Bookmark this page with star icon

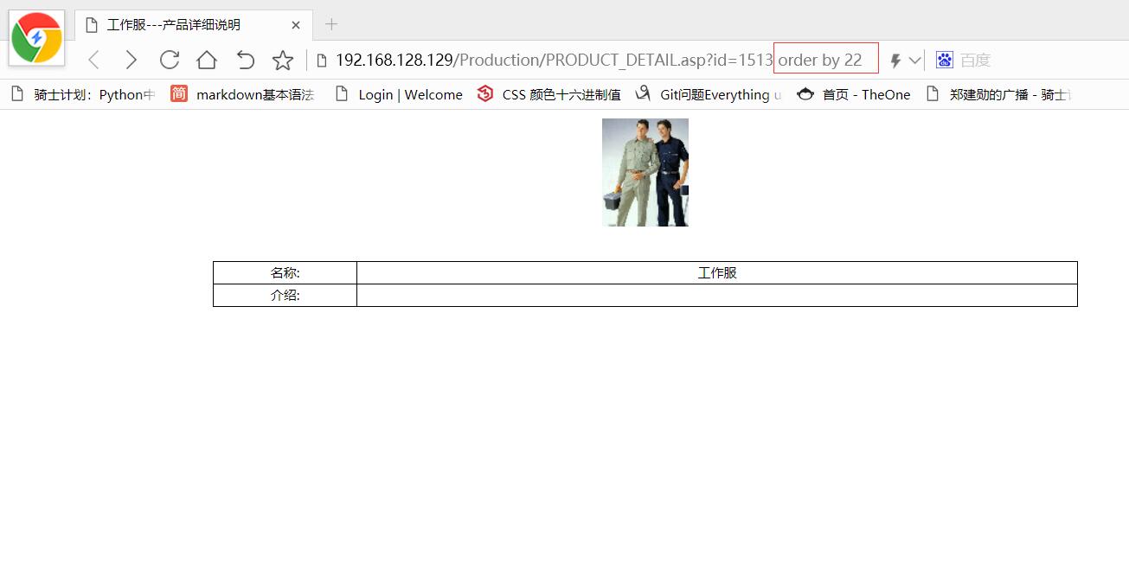click(x=283, y=60)
